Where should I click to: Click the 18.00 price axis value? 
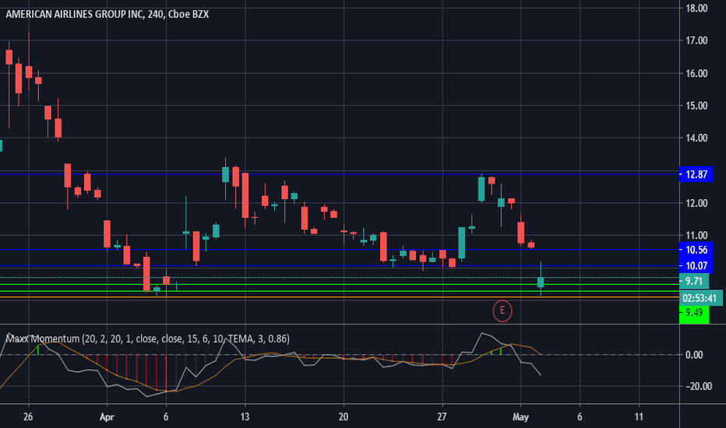pos(696,9)
